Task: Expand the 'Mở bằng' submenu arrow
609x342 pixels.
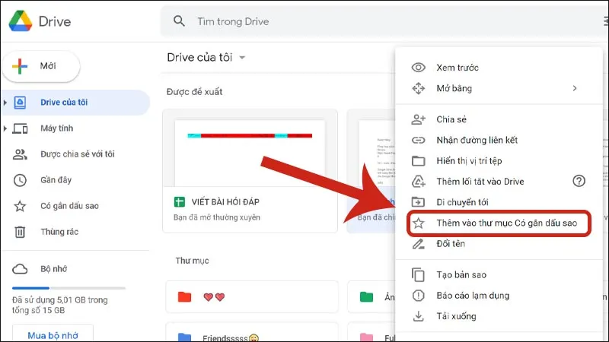Action: pyautogui.click(x=575, y=88)
